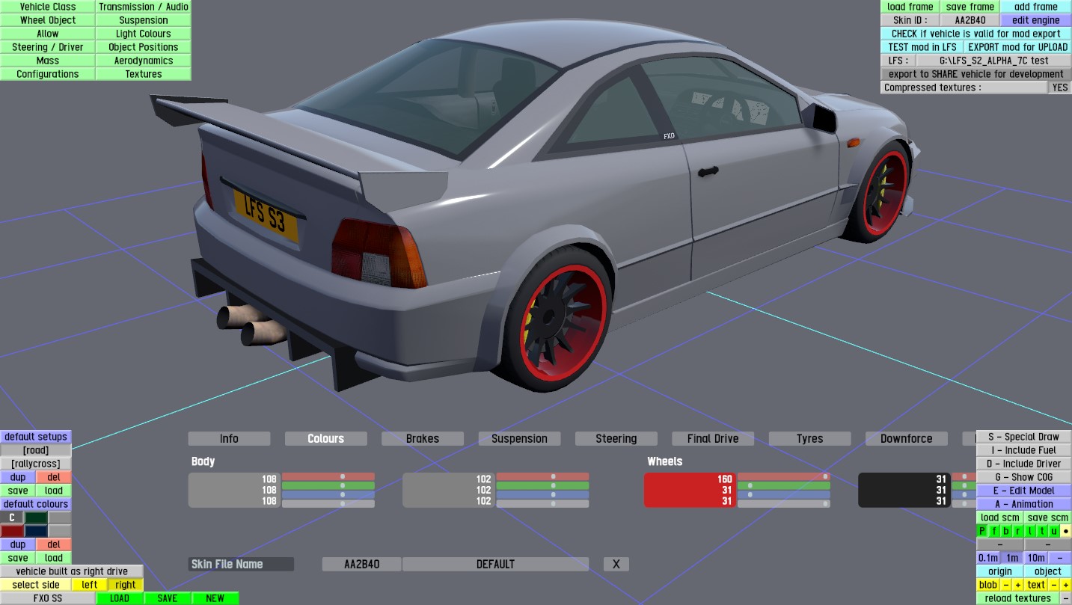Select the [road] default setup
Image resolution: width=1072 pixels, height=605 pixels.
click(x=36, y=450)
